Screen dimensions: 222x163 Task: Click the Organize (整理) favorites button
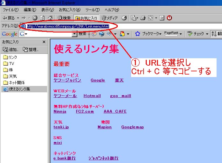[x=31, y=49]
